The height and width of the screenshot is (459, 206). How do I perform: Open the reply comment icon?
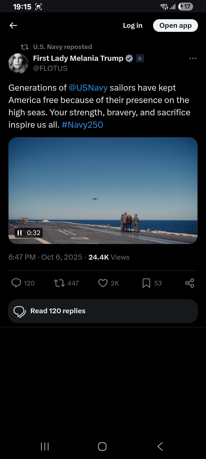16,283
